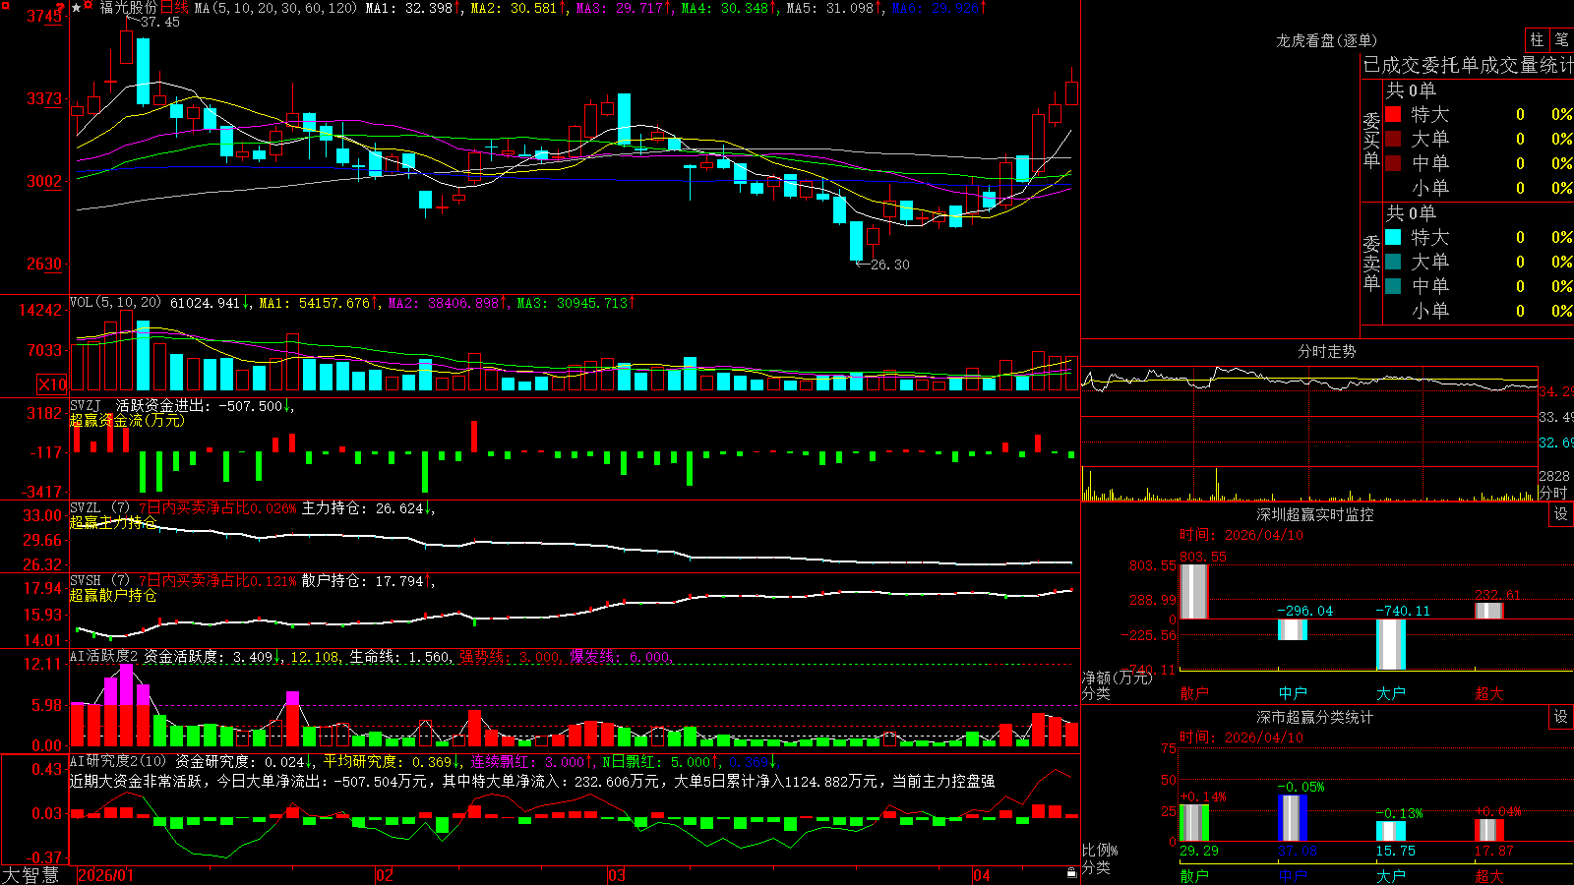
Task: Click the 深市超赢分类统计 panel title
Action: [x=1315, y=717]
